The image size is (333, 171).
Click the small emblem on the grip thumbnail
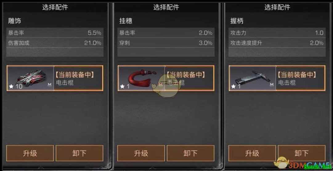(272, 85)
